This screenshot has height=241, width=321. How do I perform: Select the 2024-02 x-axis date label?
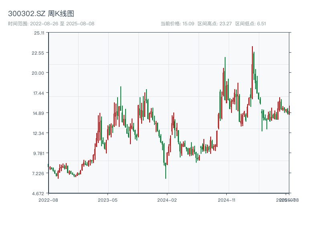(167, 200)
